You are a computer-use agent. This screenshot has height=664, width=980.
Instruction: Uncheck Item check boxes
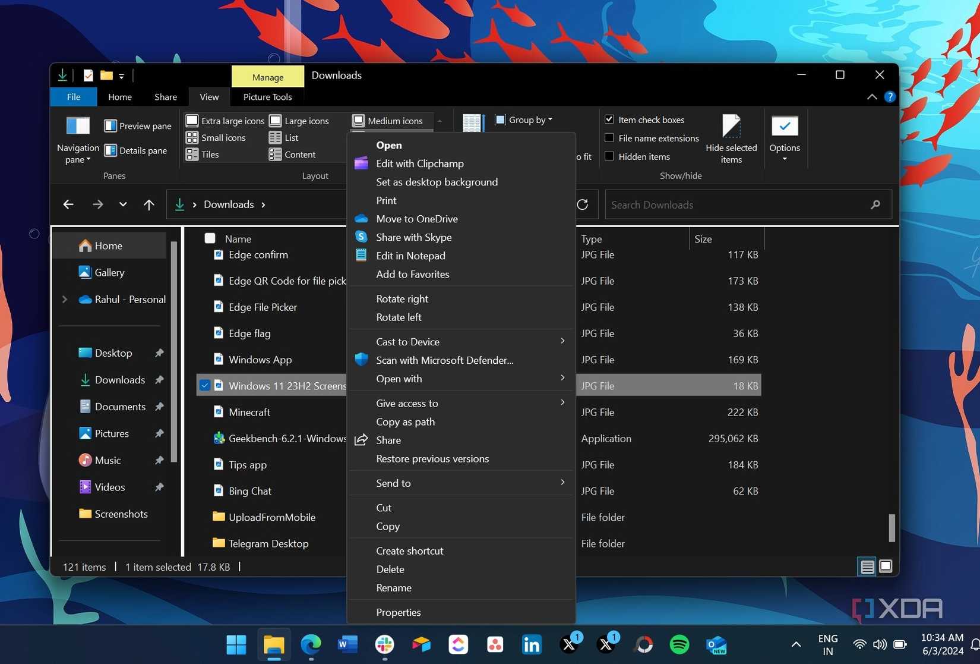point(609,119)
